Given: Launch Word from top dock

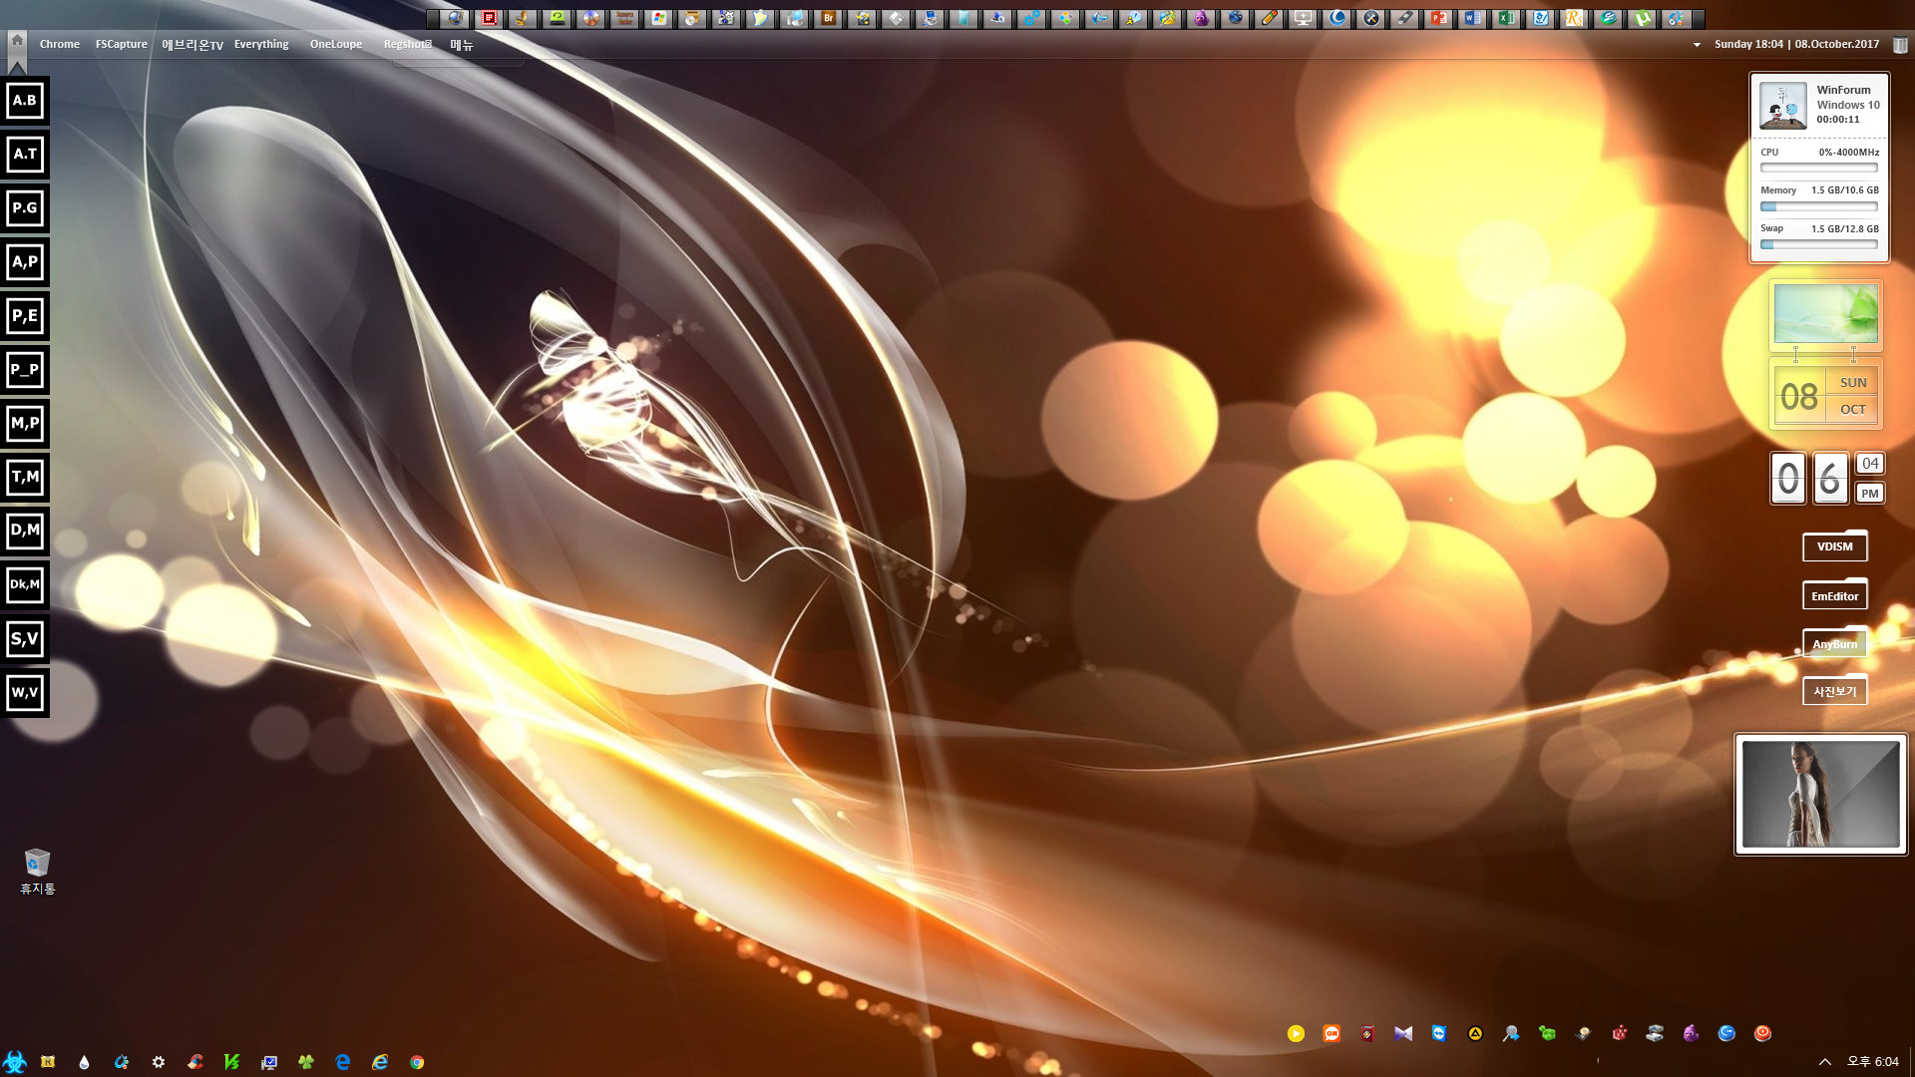Looking at the screenshot, I should tap(1471, 18).
